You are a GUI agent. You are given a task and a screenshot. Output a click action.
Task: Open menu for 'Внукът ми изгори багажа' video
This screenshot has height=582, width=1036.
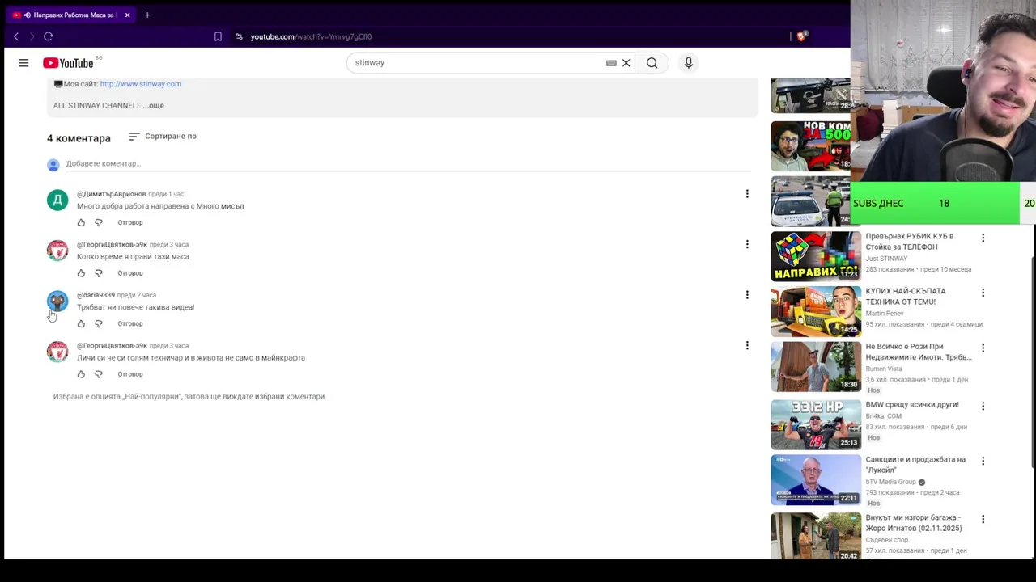[983, 519]
